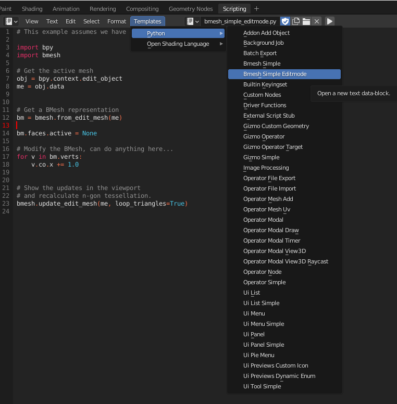Viewport: 397px width, 404px height.
Task: Open the editor type dropdown
Action: pos(11,21)
